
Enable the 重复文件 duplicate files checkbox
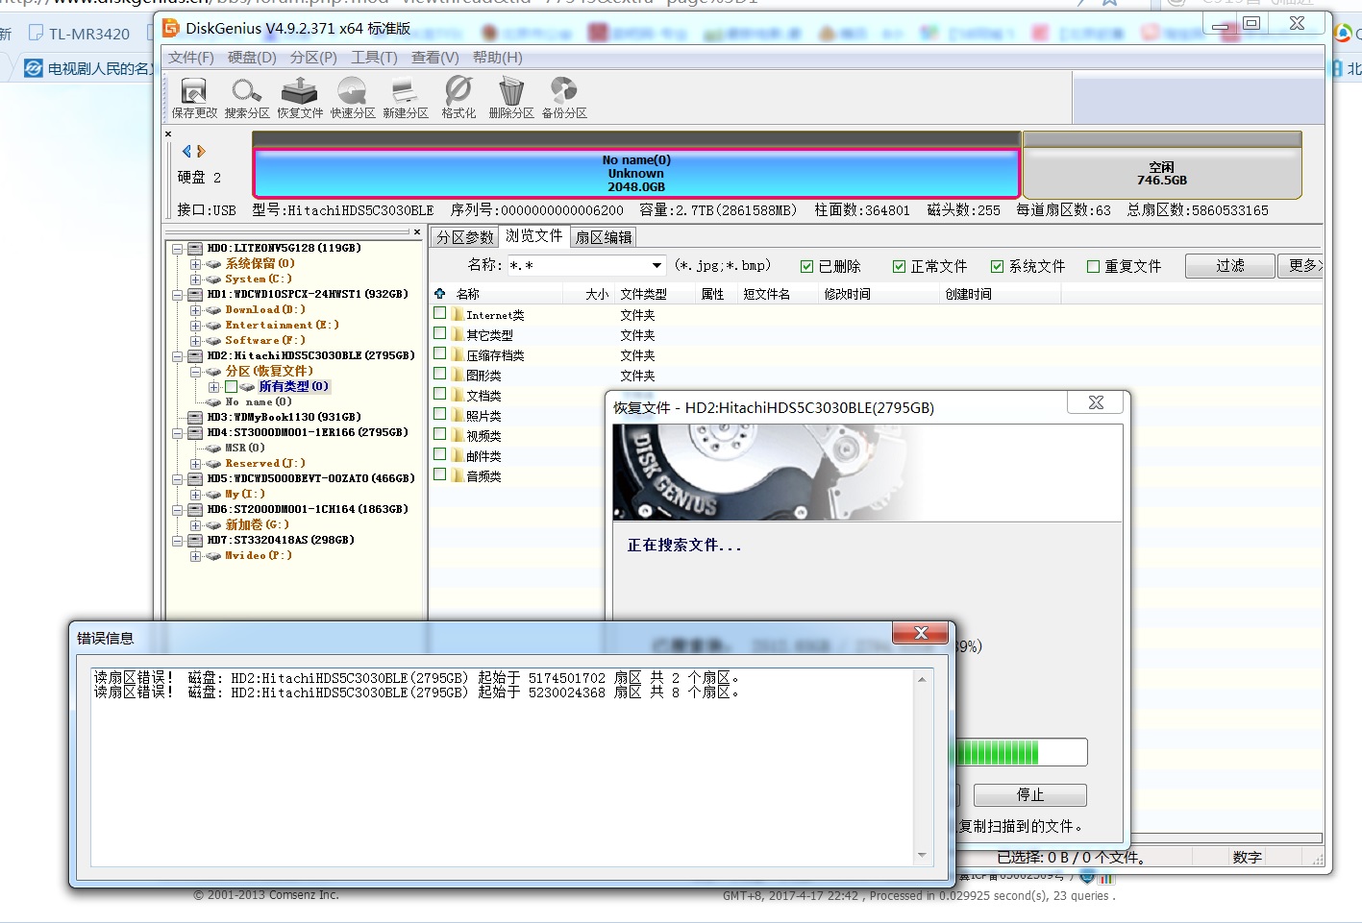[x=1094, y=266]
